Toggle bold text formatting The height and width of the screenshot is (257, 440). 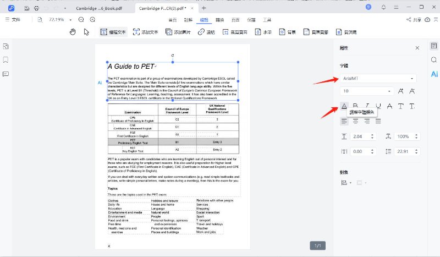point(355,106)
